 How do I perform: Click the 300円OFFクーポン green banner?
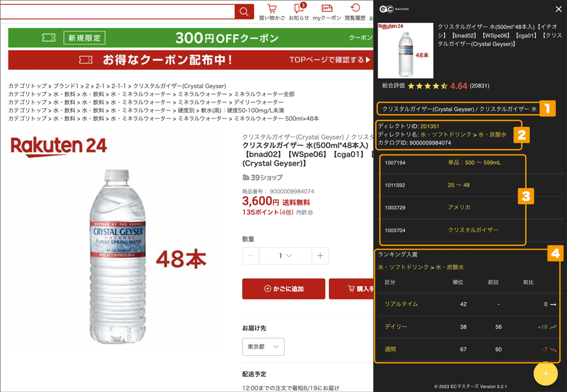[x=191, y=37]
